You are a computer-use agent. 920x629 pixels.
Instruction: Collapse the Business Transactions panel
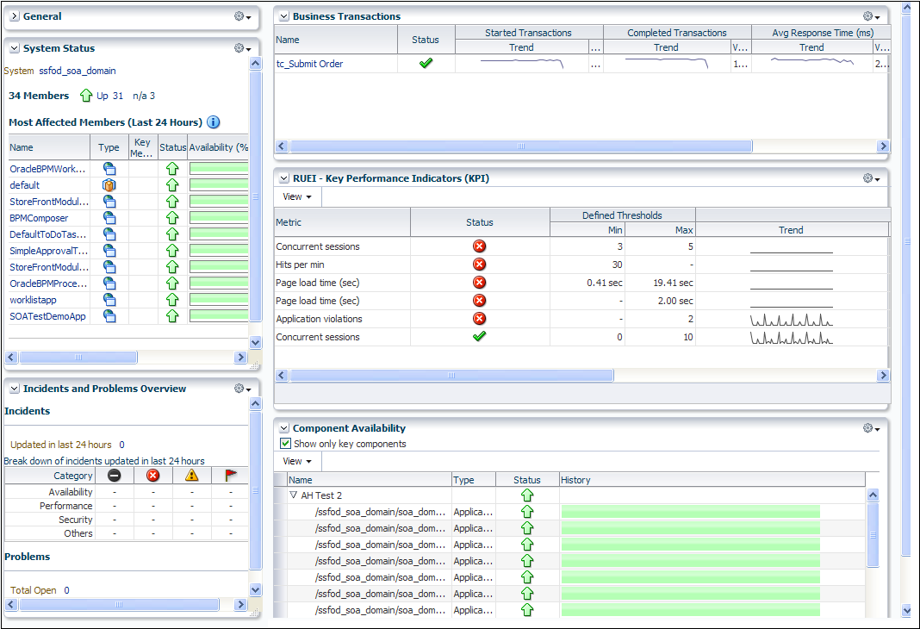284,16
